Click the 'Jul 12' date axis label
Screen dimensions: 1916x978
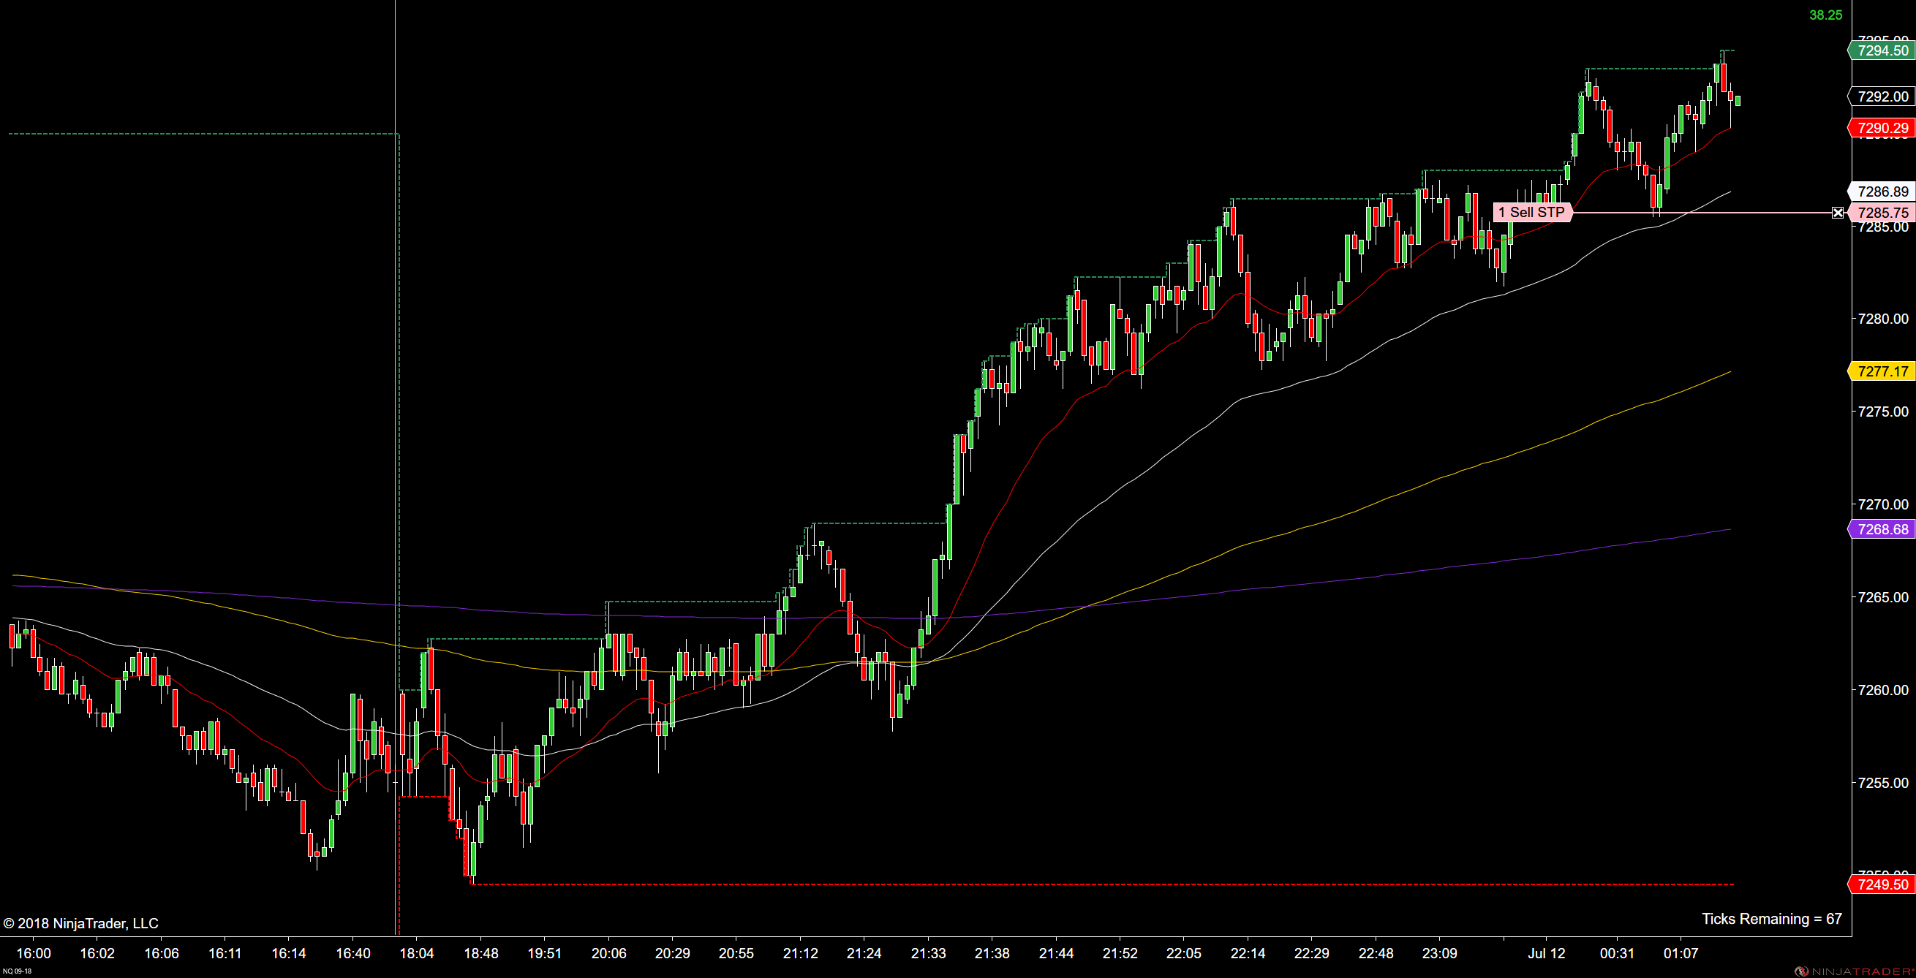tap(1547, 953)
